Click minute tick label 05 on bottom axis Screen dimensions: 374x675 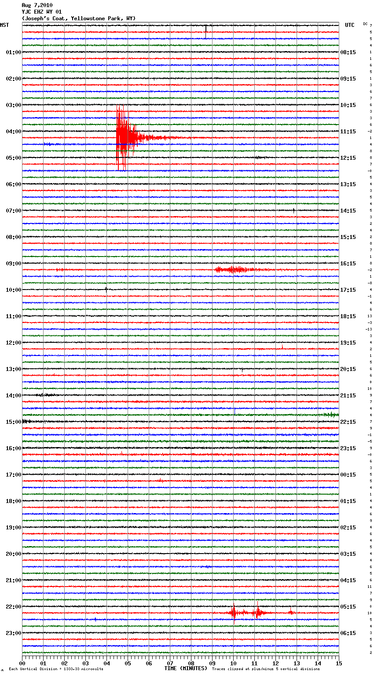(128, 663)
